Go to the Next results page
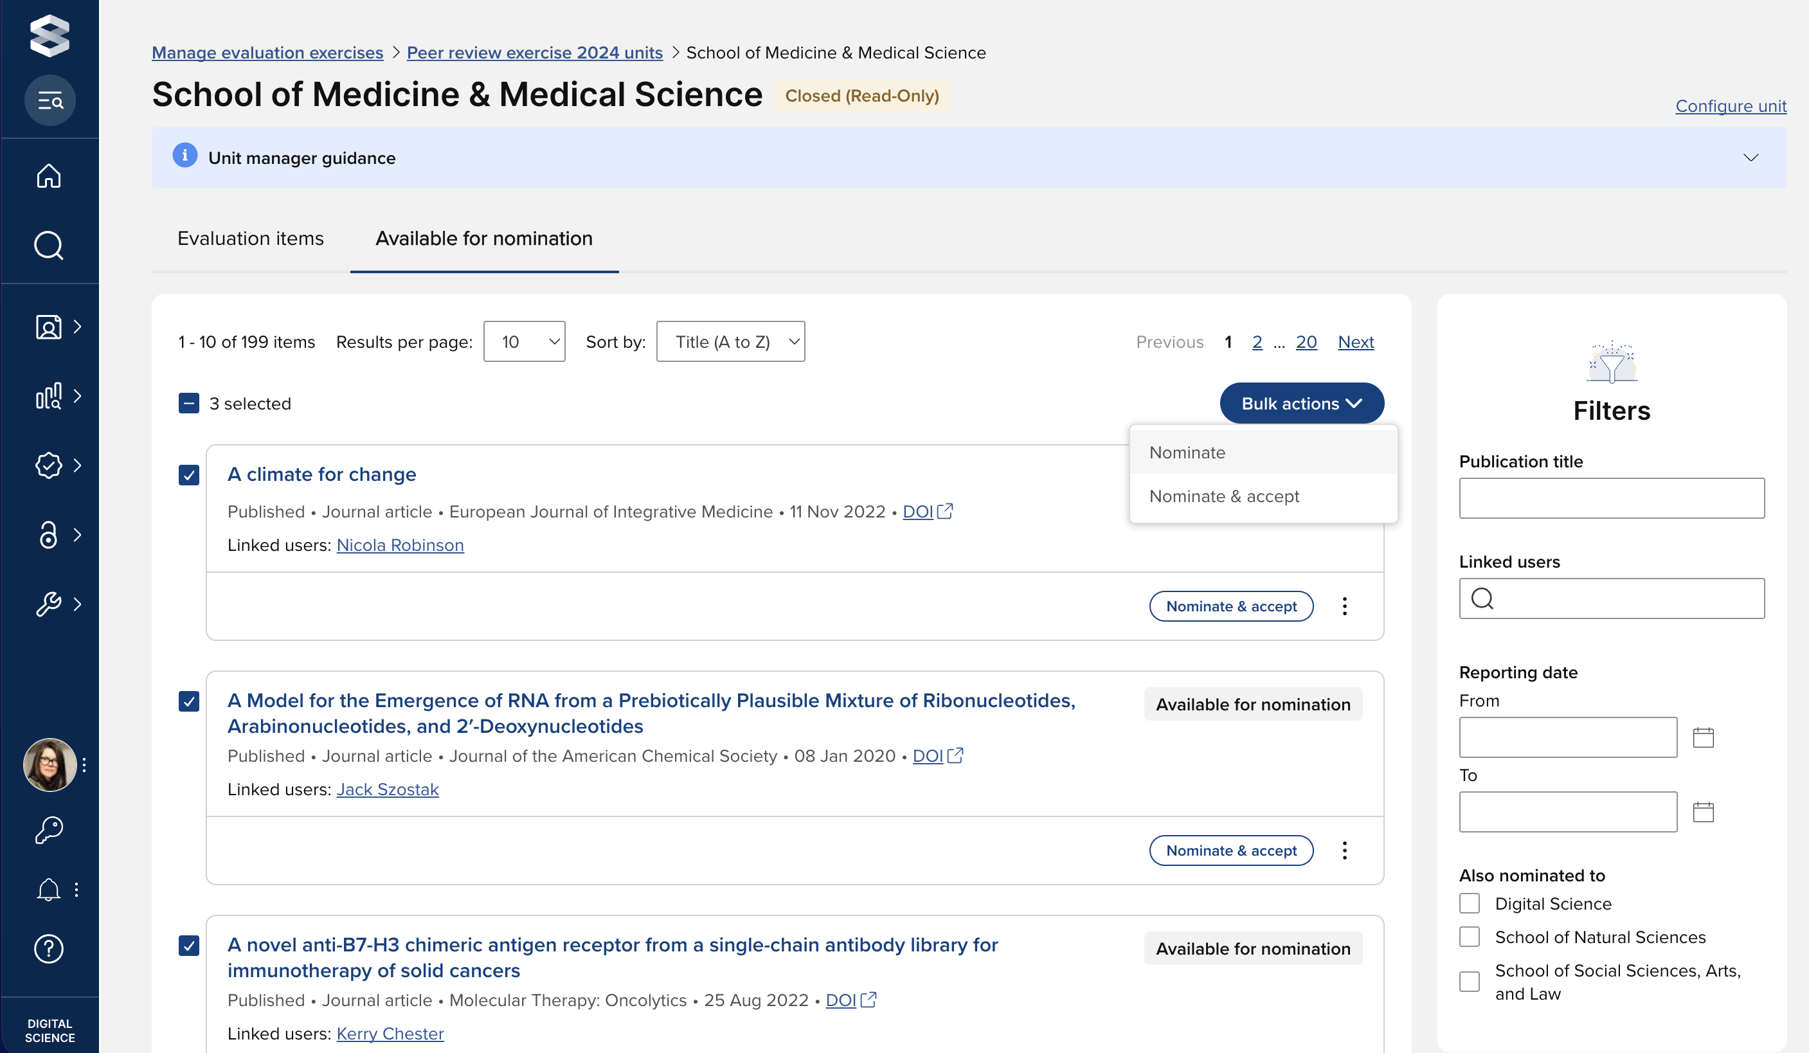1809x1053 pixels. [x=1355, y=341]
